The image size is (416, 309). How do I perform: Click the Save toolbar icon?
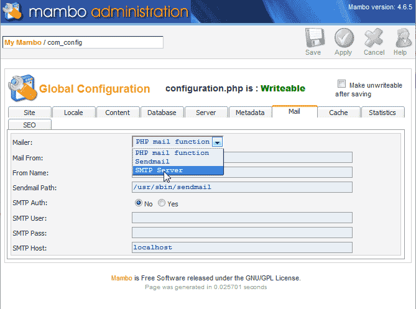tap(313, 40)
